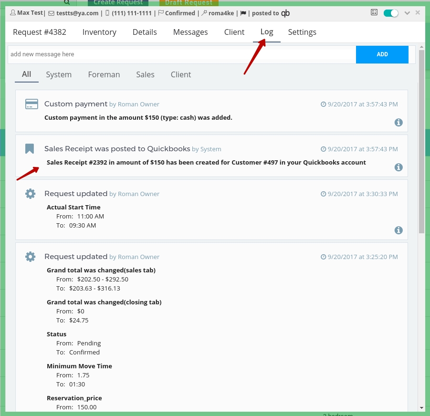Click the 'To: $203.63 - $316.13' value
The image size is (430, 416).
pyautogui.click(x=88, y=288)
